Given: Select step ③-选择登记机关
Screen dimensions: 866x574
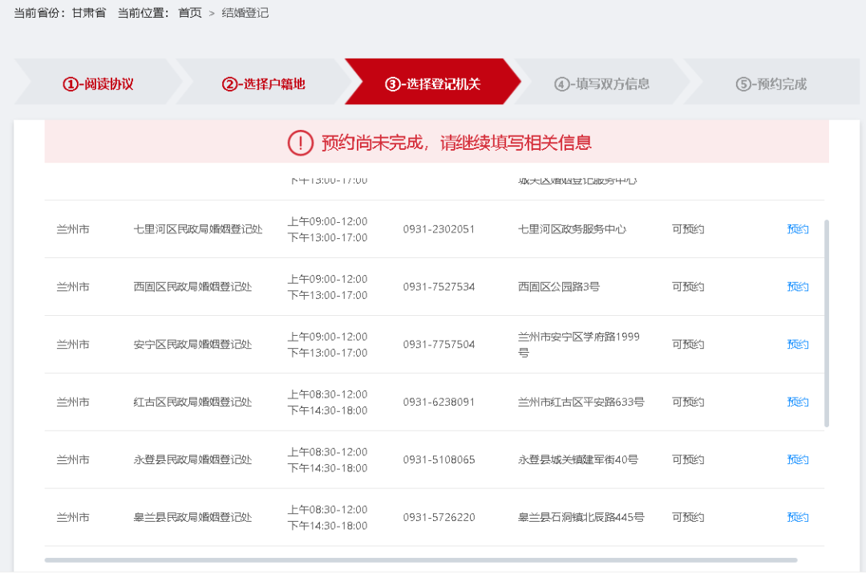Looking at the screenshot, I should pos(432,84).
